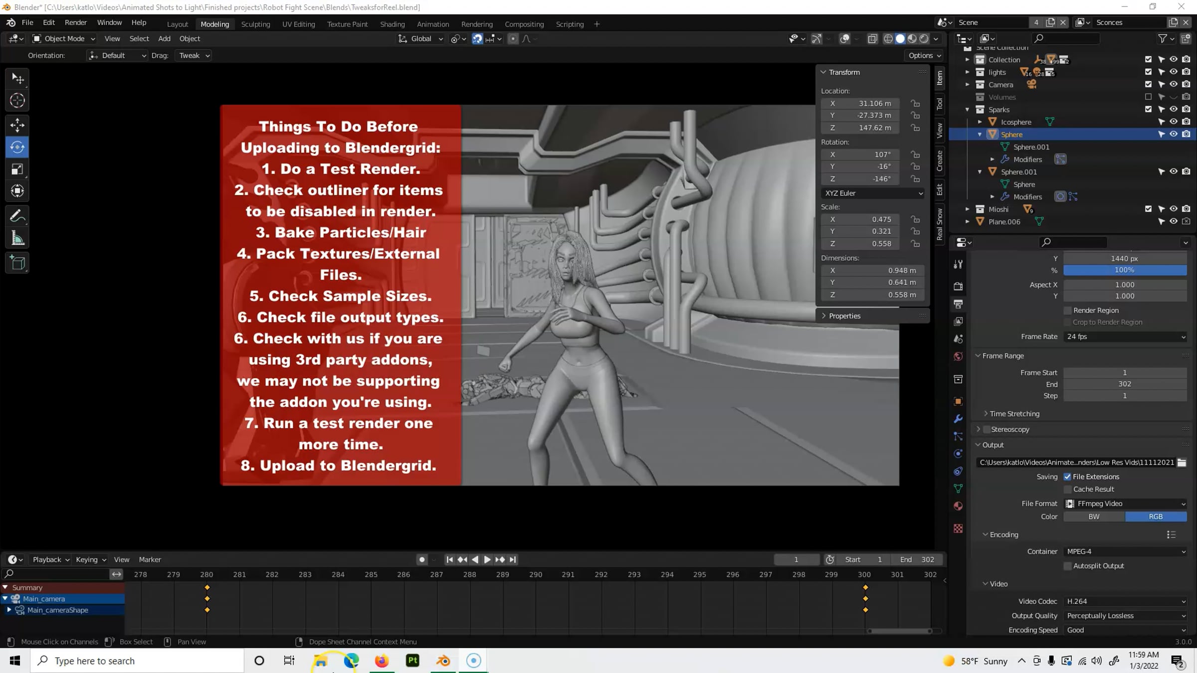This screenshot has height=673, width=1197.
Task: Open the Frame Rate 24 fps dropdown
Action: click(1125, 336)
